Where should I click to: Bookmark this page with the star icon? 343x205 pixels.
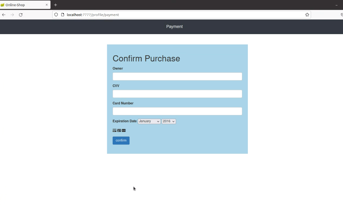coord(307,15)
